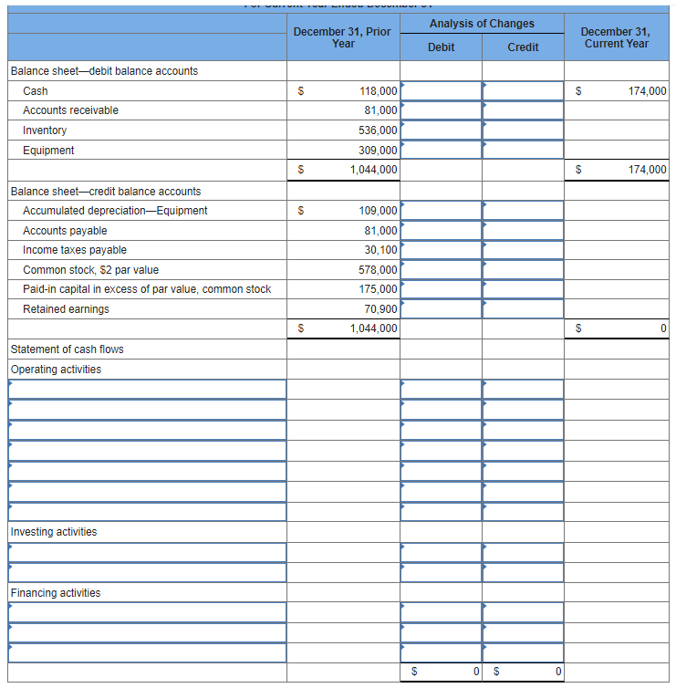
Task: Click the Cash prior year value 118,000
Action: 378,91
